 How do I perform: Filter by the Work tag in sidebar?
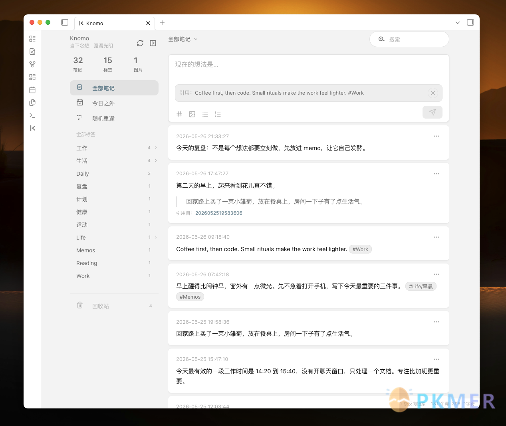point(83,276)
